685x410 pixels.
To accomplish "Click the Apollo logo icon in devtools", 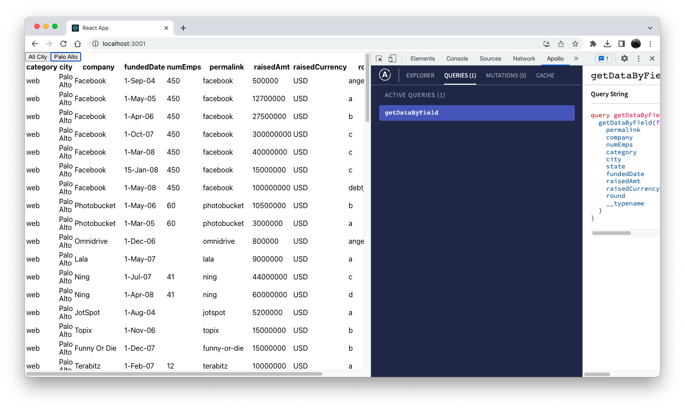I will (385, 75).
